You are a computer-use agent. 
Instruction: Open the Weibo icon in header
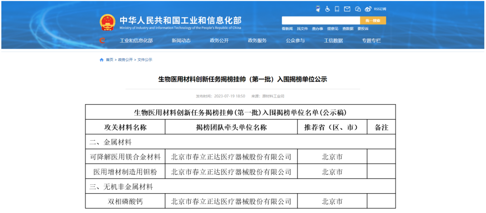pos(368,9)
